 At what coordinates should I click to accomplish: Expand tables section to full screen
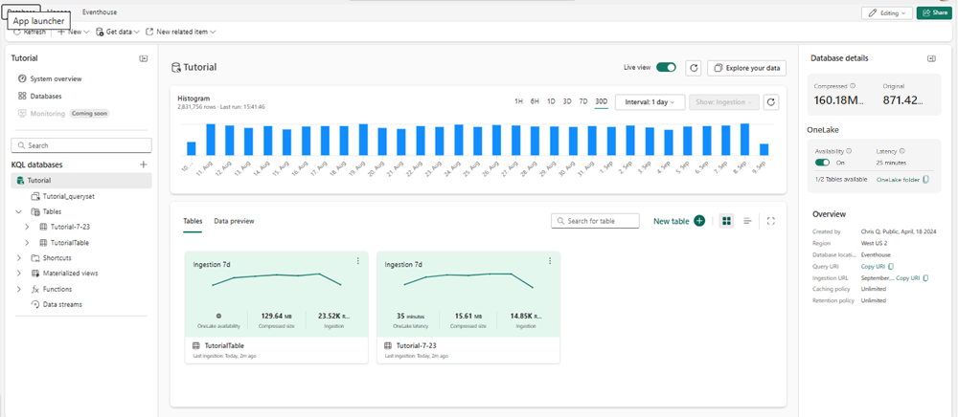coord(771,221)
